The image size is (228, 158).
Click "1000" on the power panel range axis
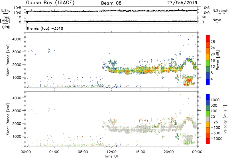point(17,77)
